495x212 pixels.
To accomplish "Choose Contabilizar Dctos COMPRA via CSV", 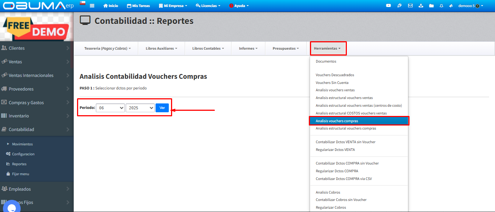I will pyautogui.click(x=344, y=179).
